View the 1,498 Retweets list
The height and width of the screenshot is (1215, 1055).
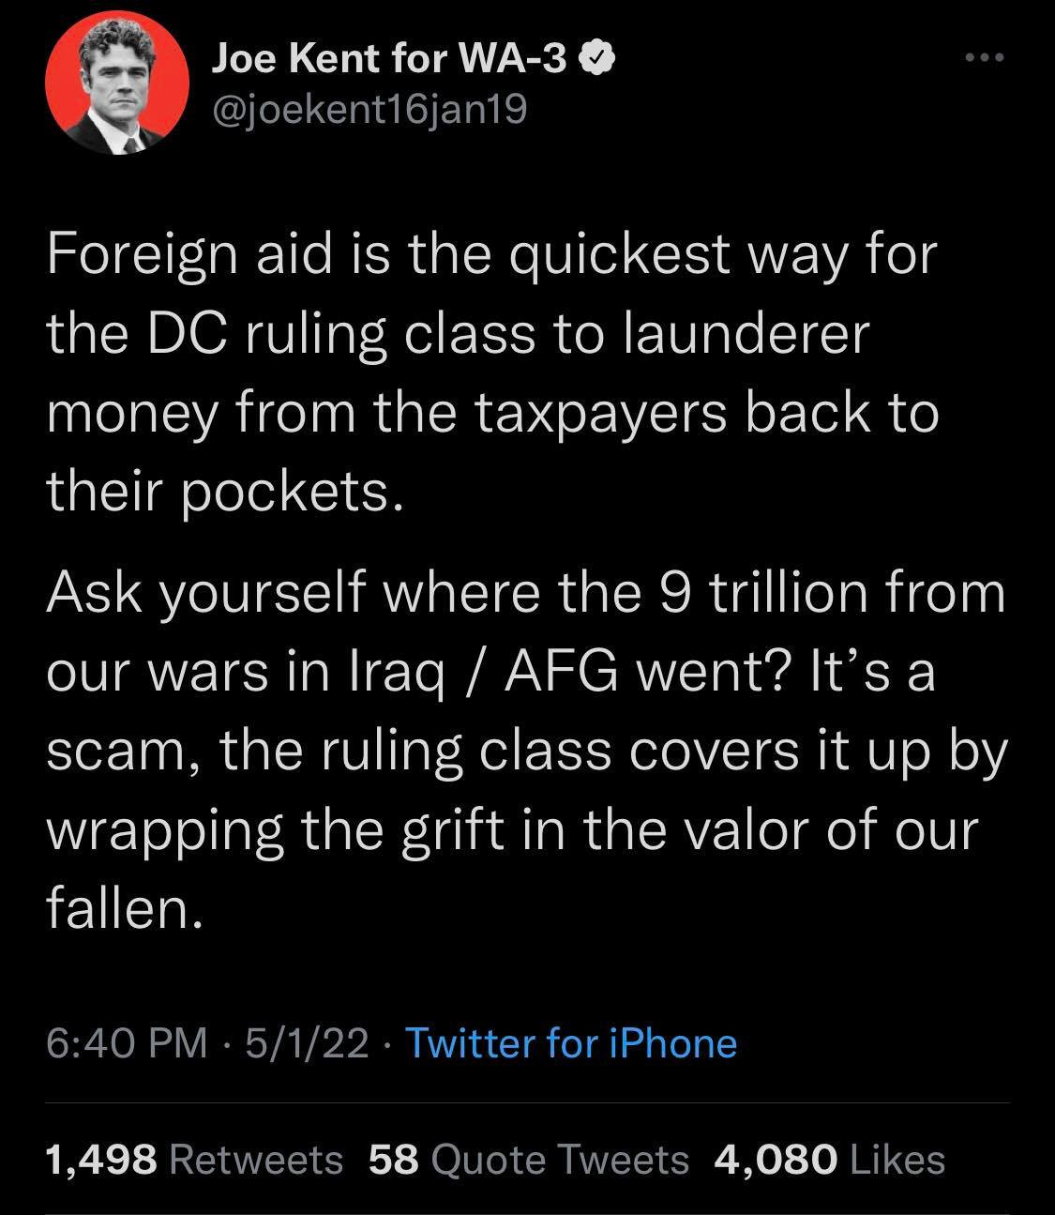click(194, 1160)
